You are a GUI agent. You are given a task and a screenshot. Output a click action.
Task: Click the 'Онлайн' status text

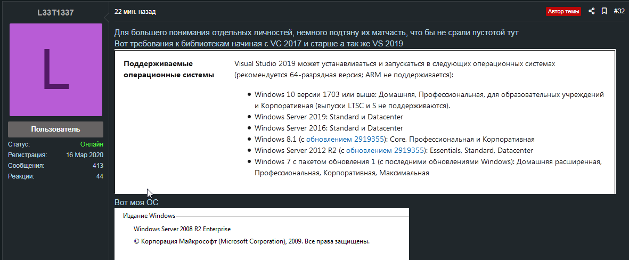(92, 144)
